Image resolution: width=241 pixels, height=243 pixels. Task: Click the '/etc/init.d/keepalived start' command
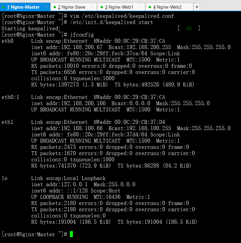[x=111, y=22]
